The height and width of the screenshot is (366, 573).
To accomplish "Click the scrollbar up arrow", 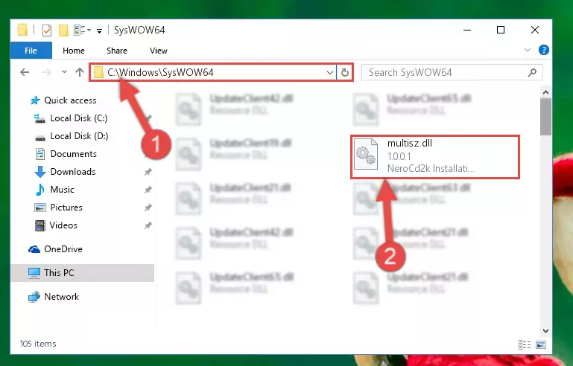I will point(545,92).
